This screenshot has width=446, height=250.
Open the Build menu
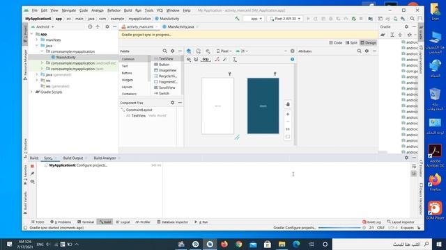[128, 10]
